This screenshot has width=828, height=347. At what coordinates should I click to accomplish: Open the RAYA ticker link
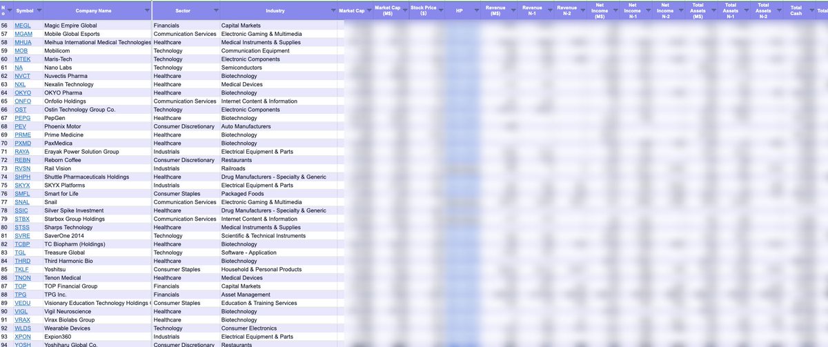point(22,152)
